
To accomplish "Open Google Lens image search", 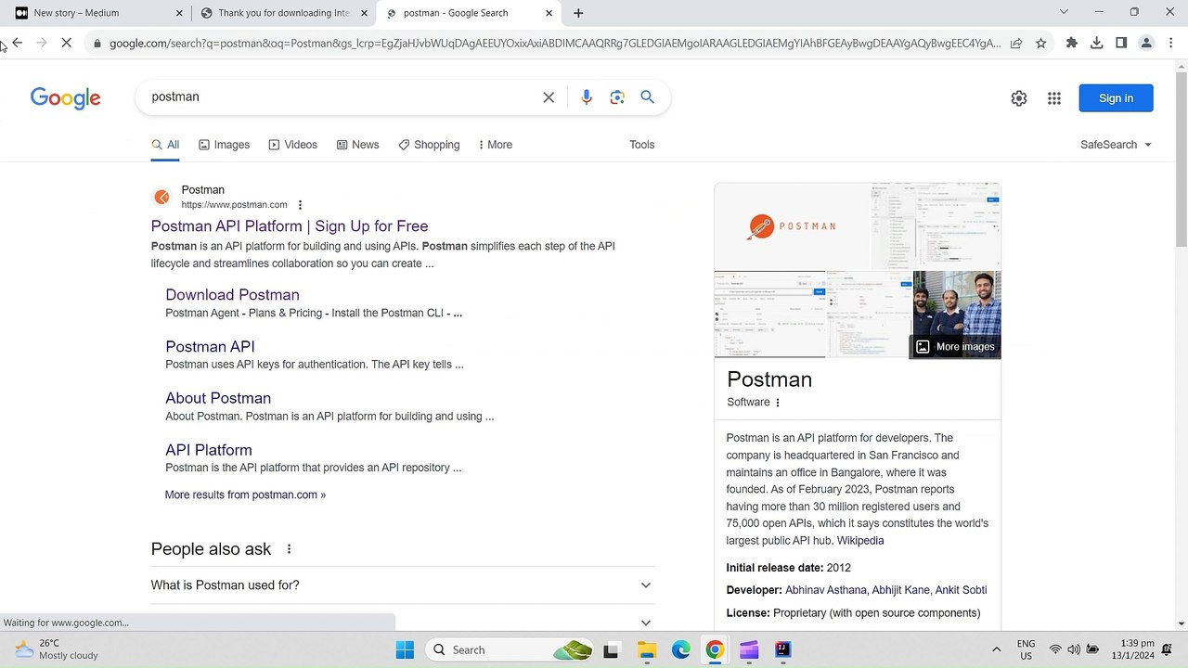I will (617, 97).
